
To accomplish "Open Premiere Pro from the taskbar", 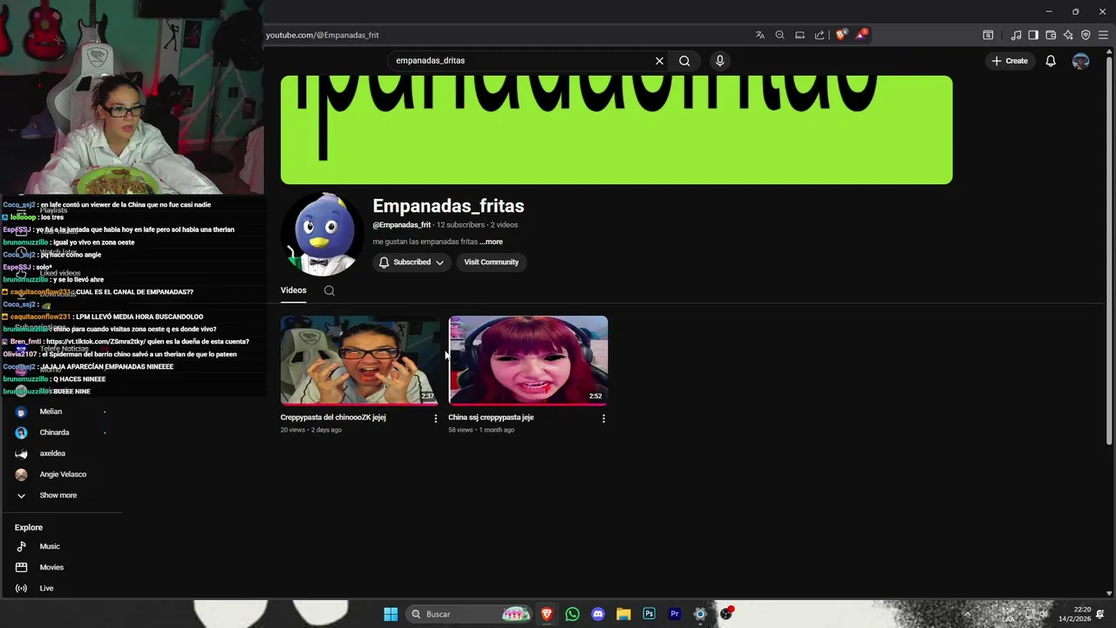I will pos(674,614).
